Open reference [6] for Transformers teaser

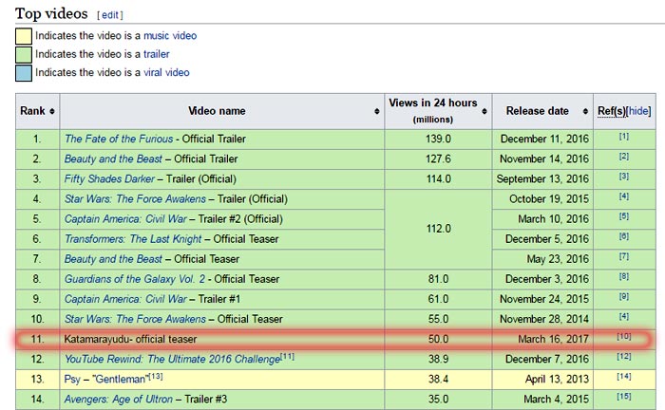tap(624, 236)
